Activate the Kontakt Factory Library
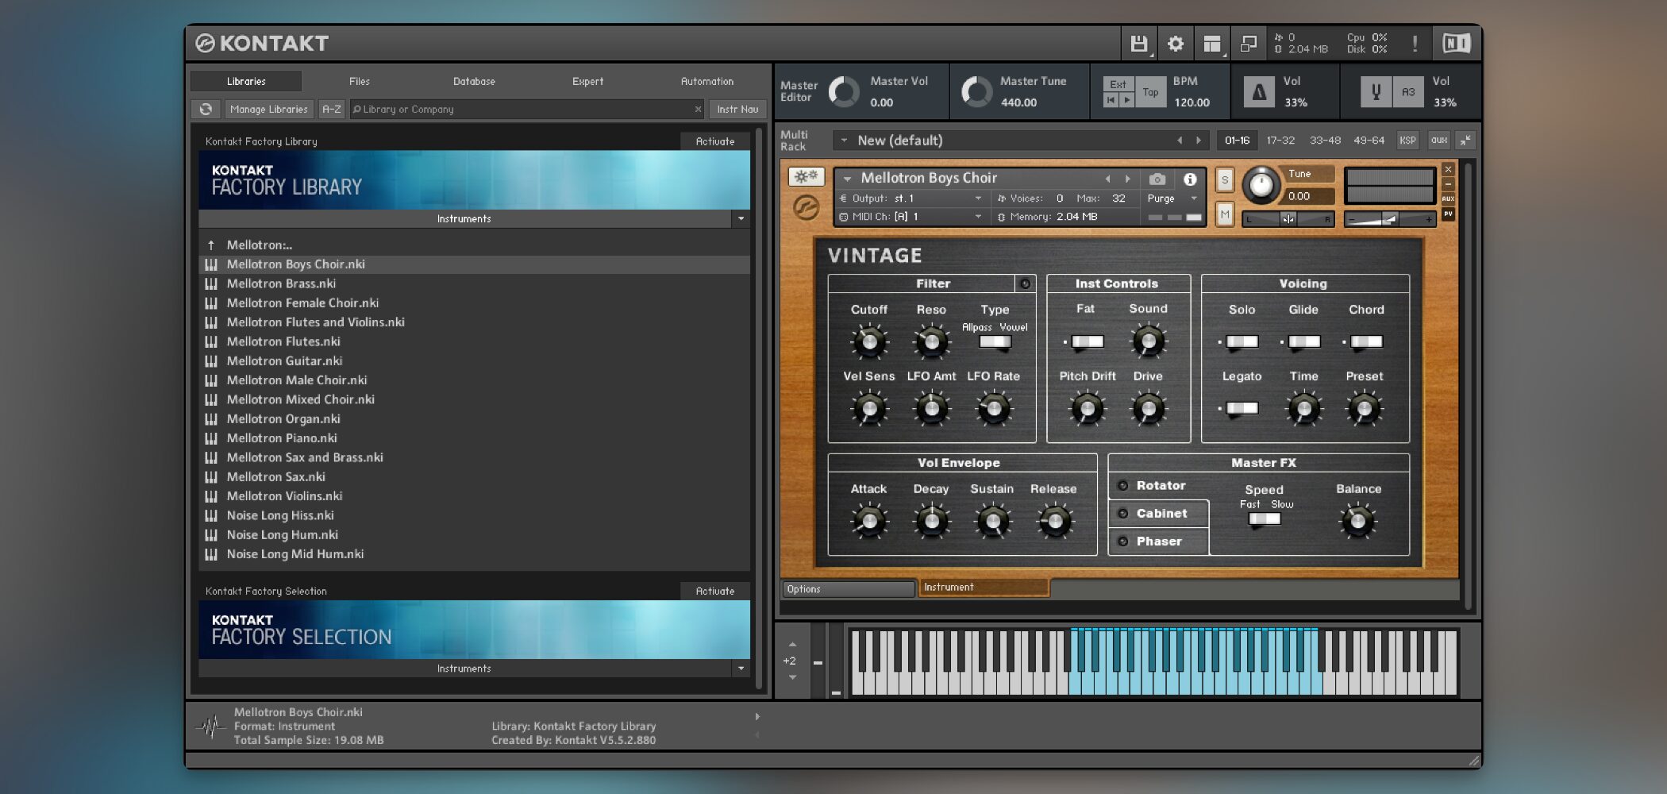 pos(715,141)
